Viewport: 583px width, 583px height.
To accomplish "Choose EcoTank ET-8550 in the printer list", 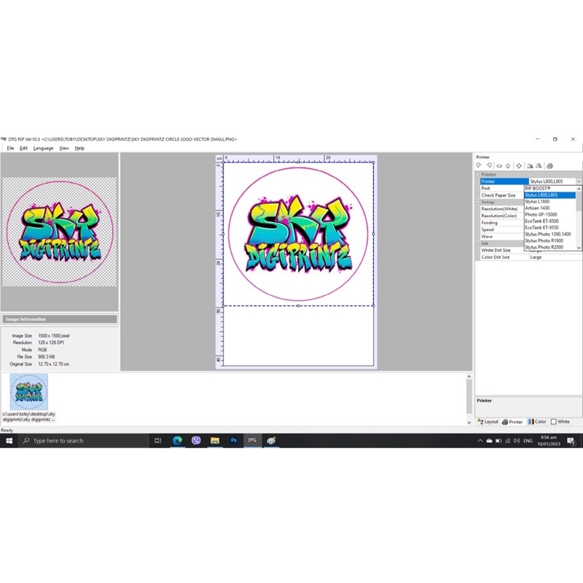I will point(541,227).
